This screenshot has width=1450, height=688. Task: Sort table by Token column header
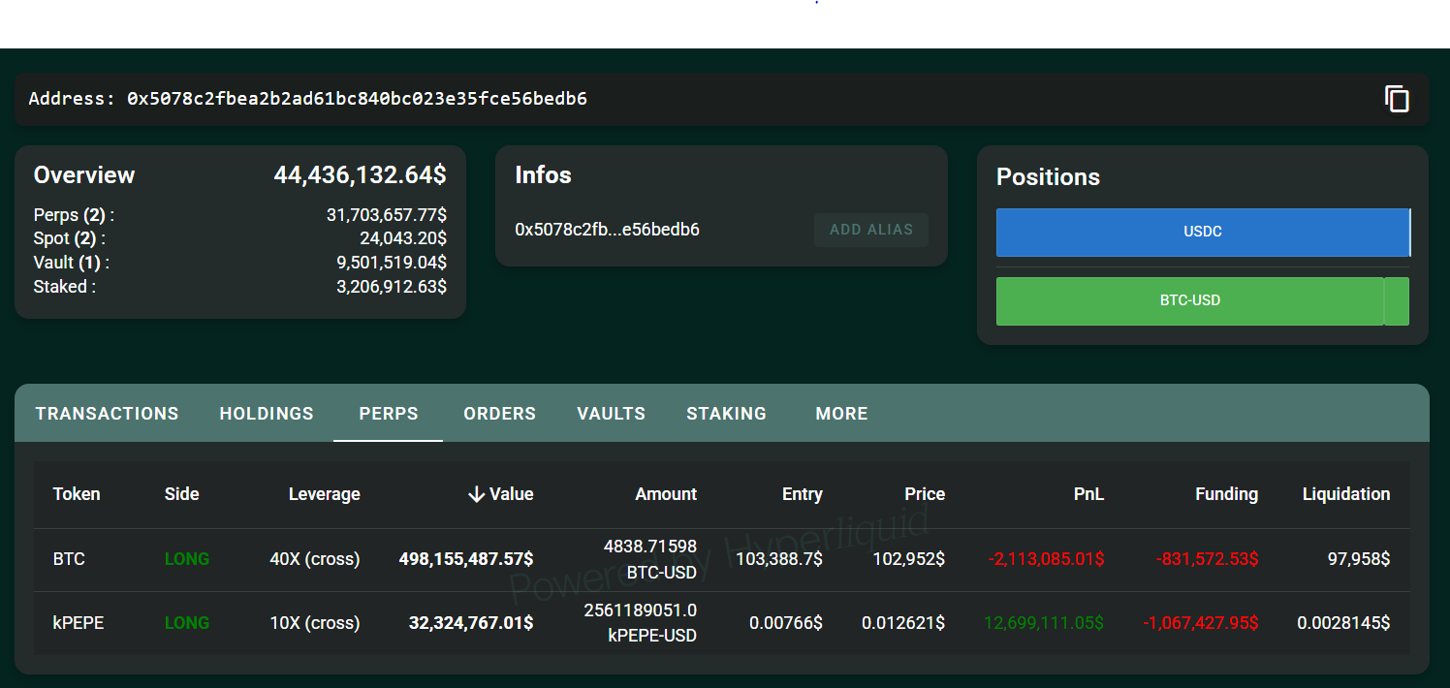click(77, 494)
